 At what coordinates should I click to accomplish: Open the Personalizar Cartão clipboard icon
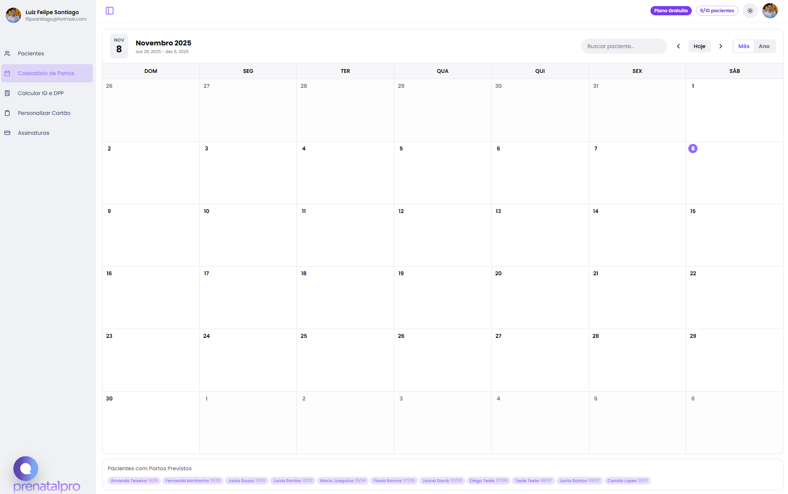tap(8, 113)
